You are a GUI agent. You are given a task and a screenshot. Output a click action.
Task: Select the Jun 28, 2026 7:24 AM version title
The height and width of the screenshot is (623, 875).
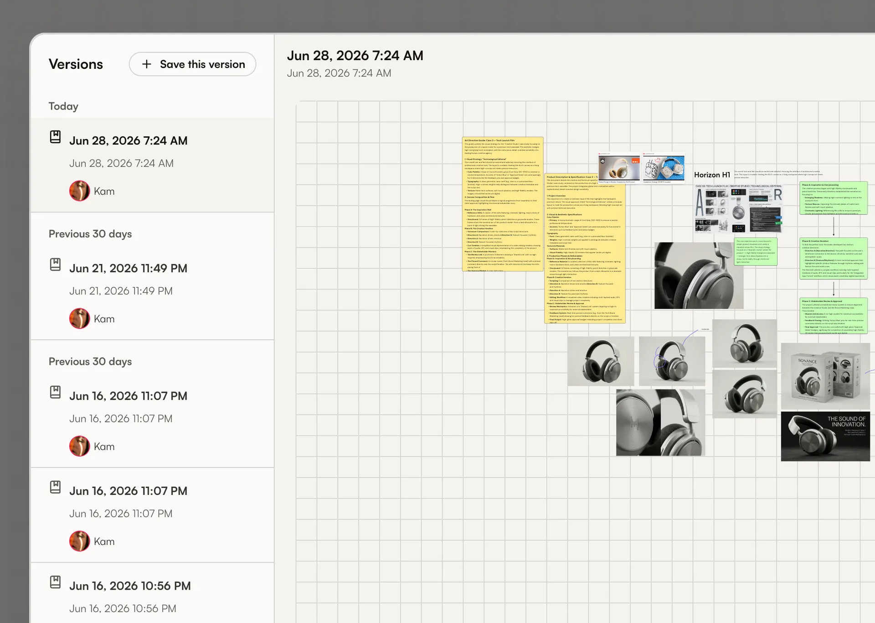point(128,140)
